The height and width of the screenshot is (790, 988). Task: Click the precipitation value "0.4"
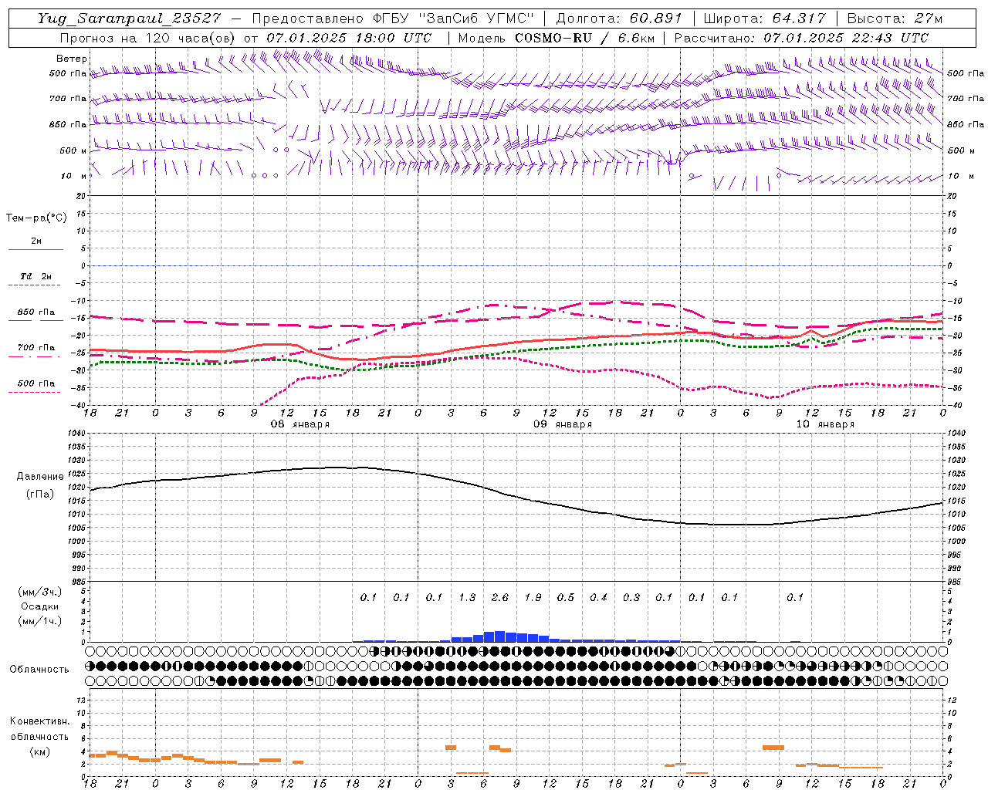[x=598, y=597]
